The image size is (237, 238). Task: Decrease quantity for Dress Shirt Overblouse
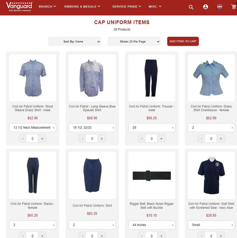pyautogui.click(x=202, y=139)
